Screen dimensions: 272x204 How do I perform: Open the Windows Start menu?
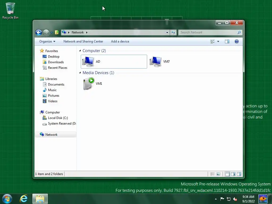[7, 199]
